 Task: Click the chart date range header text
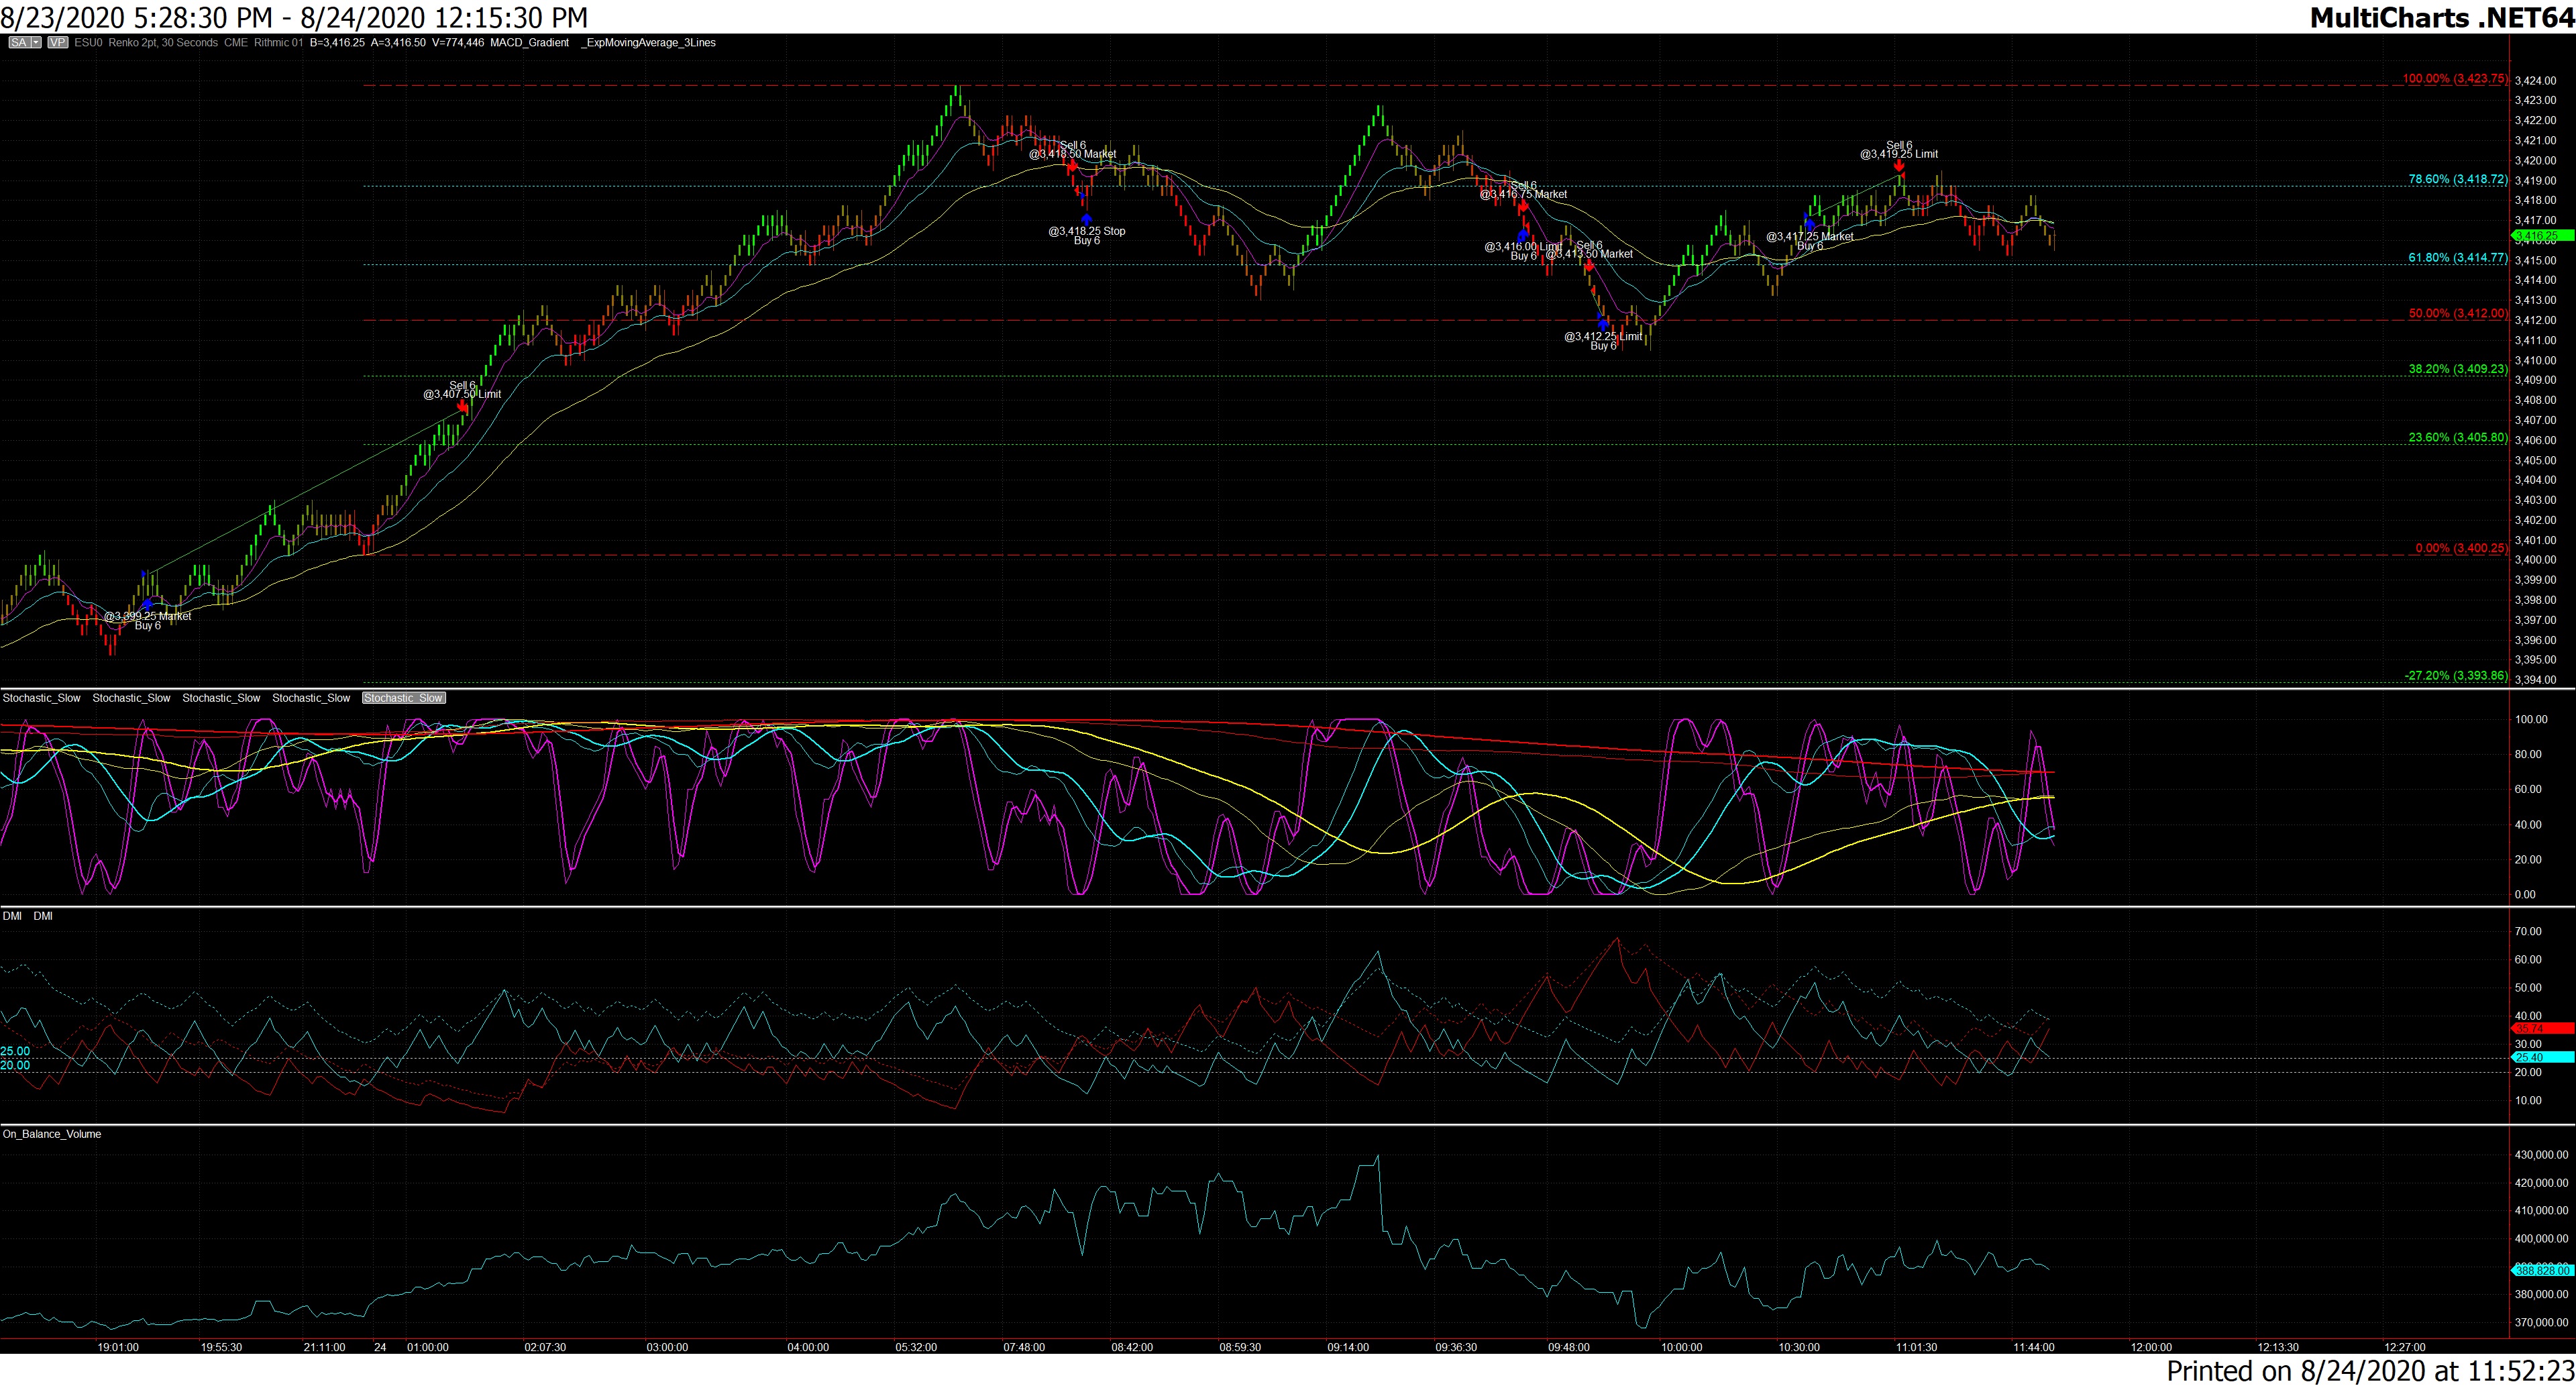294,17
